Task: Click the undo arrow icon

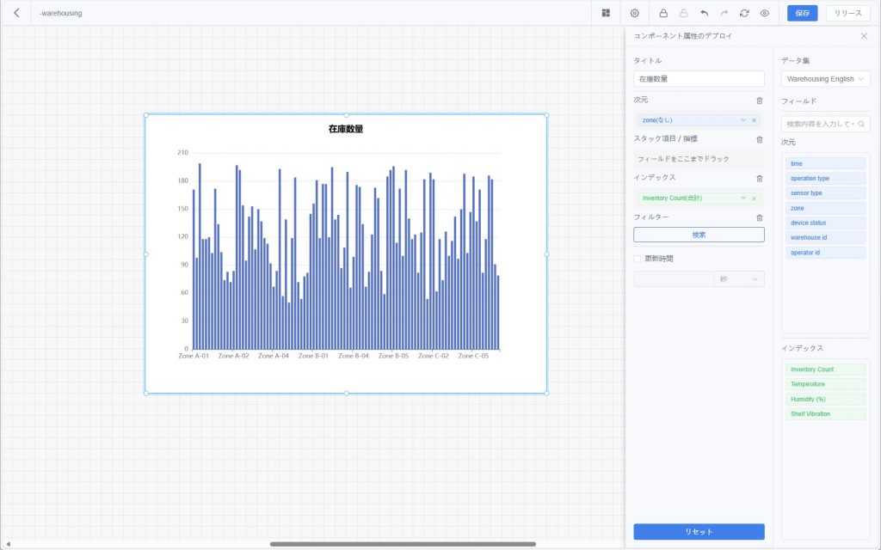Action: point(704,13)
